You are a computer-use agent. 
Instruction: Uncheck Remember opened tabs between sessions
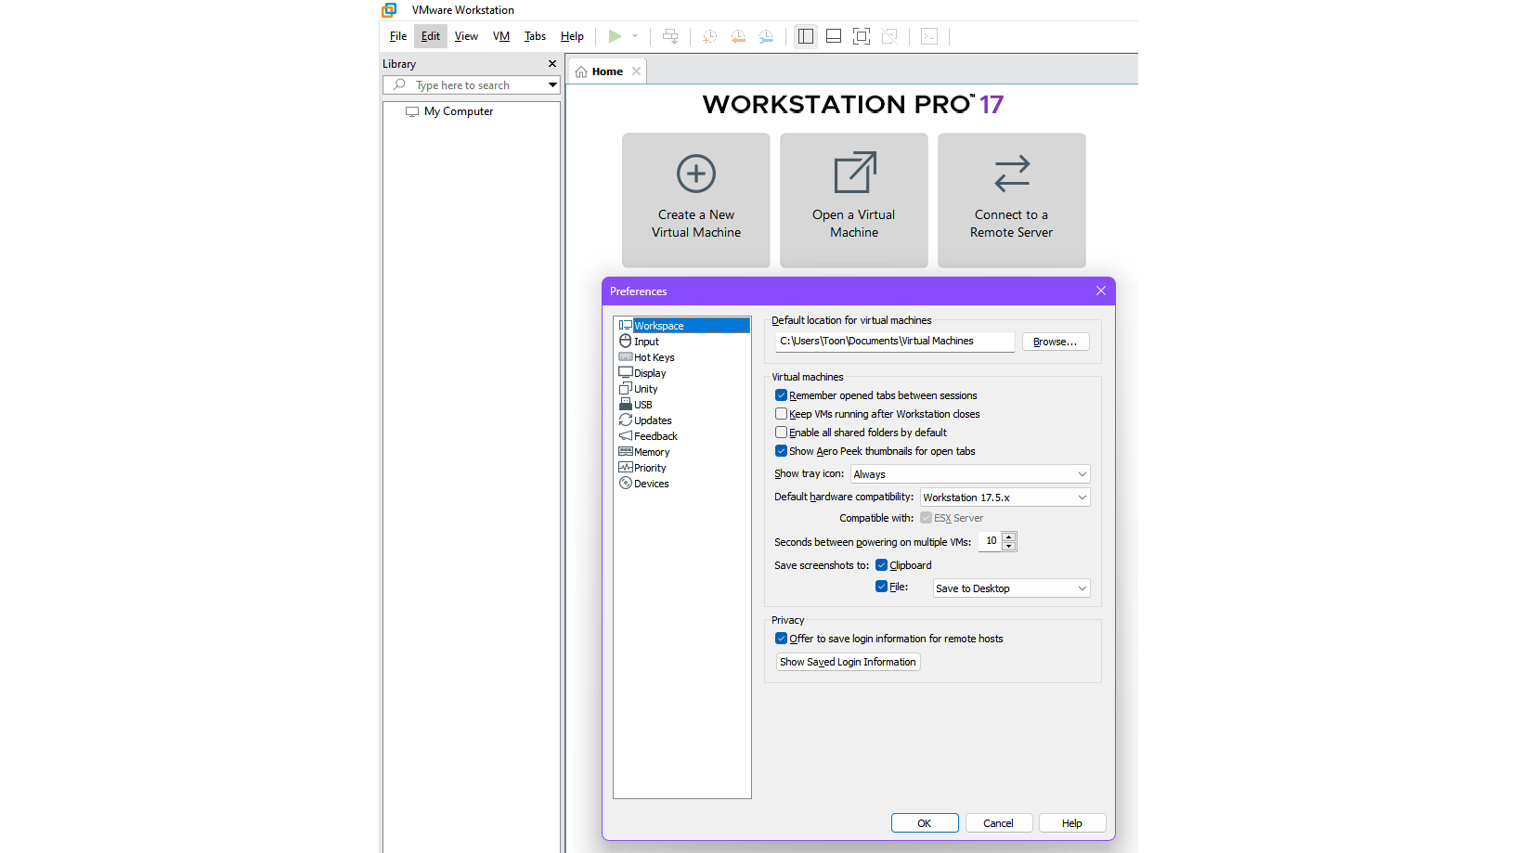tap(781, 395)
